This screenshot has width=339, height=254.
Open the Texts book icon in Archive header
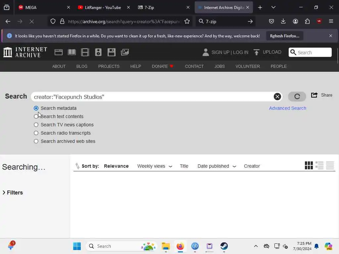click(x=72, y=52)
